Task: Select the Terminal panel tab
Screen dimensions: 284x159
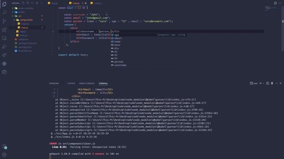Action: (x=103, y=83)
